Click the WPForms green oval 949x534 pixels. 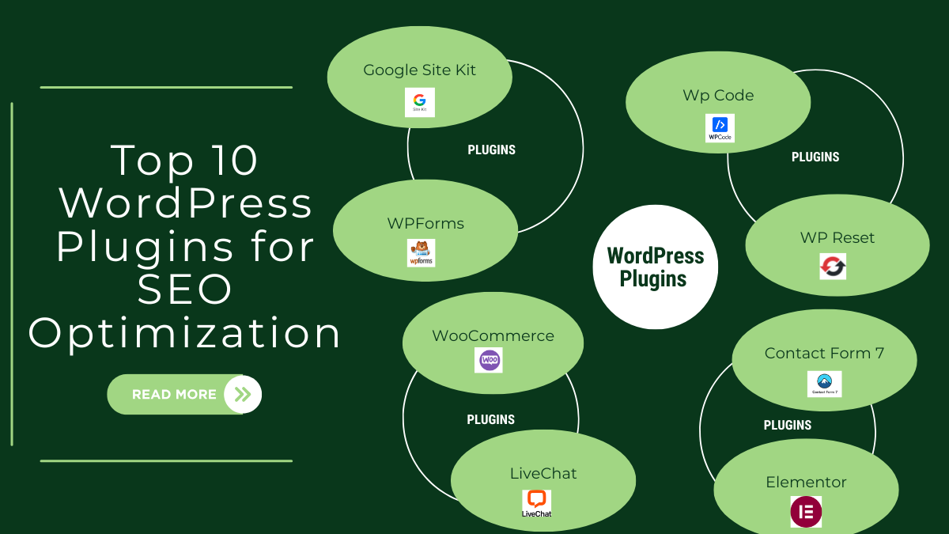(x=425, y=224)
